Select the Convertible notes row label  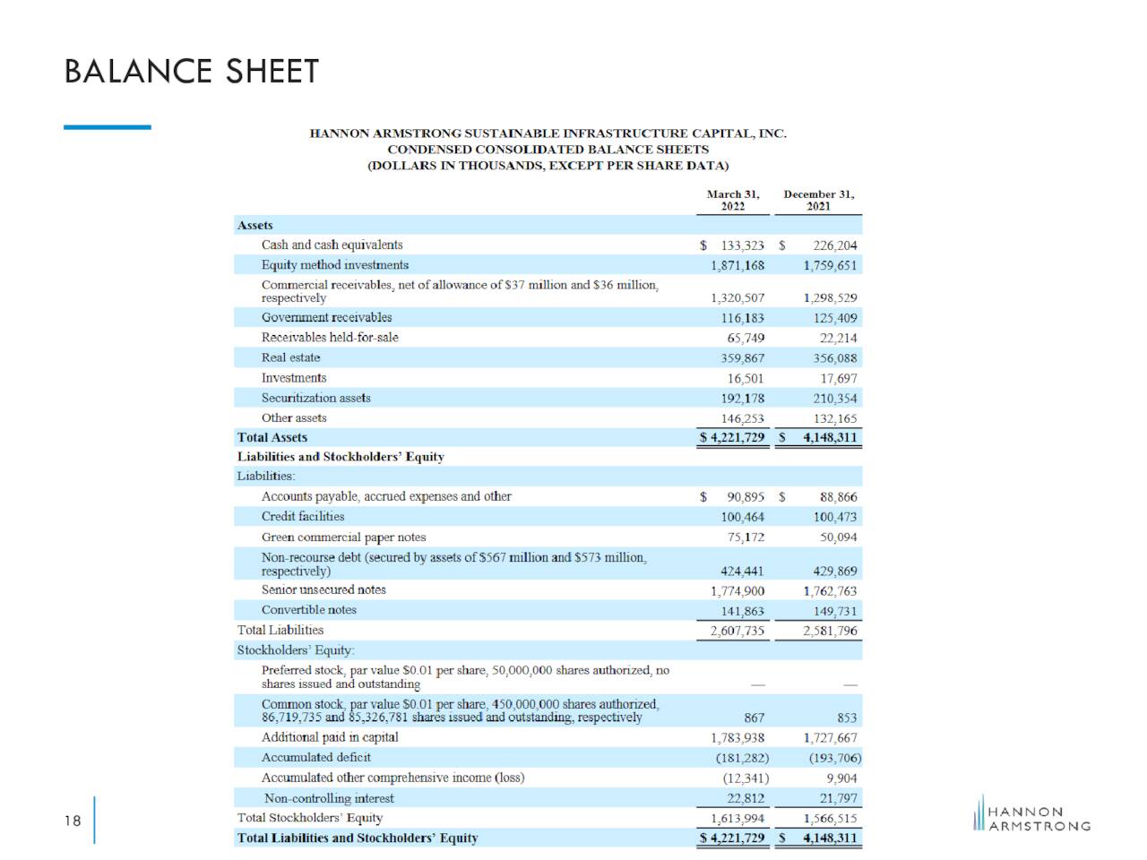(x=308, y=610)
